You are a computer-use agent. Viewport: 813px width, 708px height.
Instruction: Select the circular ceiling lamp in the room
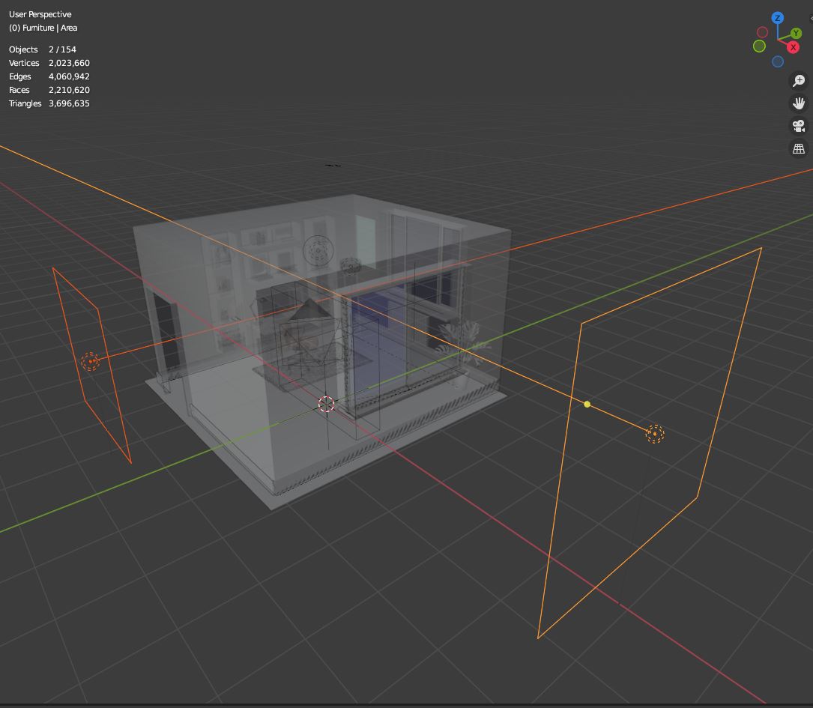click(x=318, y=251)
